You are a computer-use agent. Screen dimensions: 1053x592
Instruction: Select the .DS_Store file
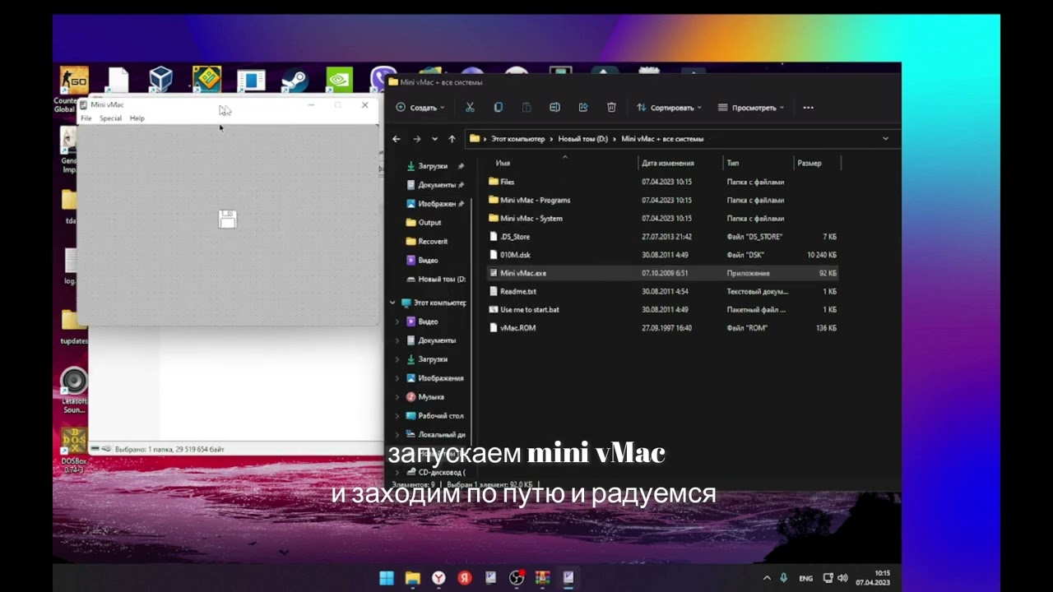point(663,237)
